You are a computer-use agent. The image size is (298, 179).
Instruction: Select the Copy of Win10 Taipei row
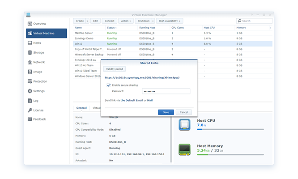click(x=173, y=49)
